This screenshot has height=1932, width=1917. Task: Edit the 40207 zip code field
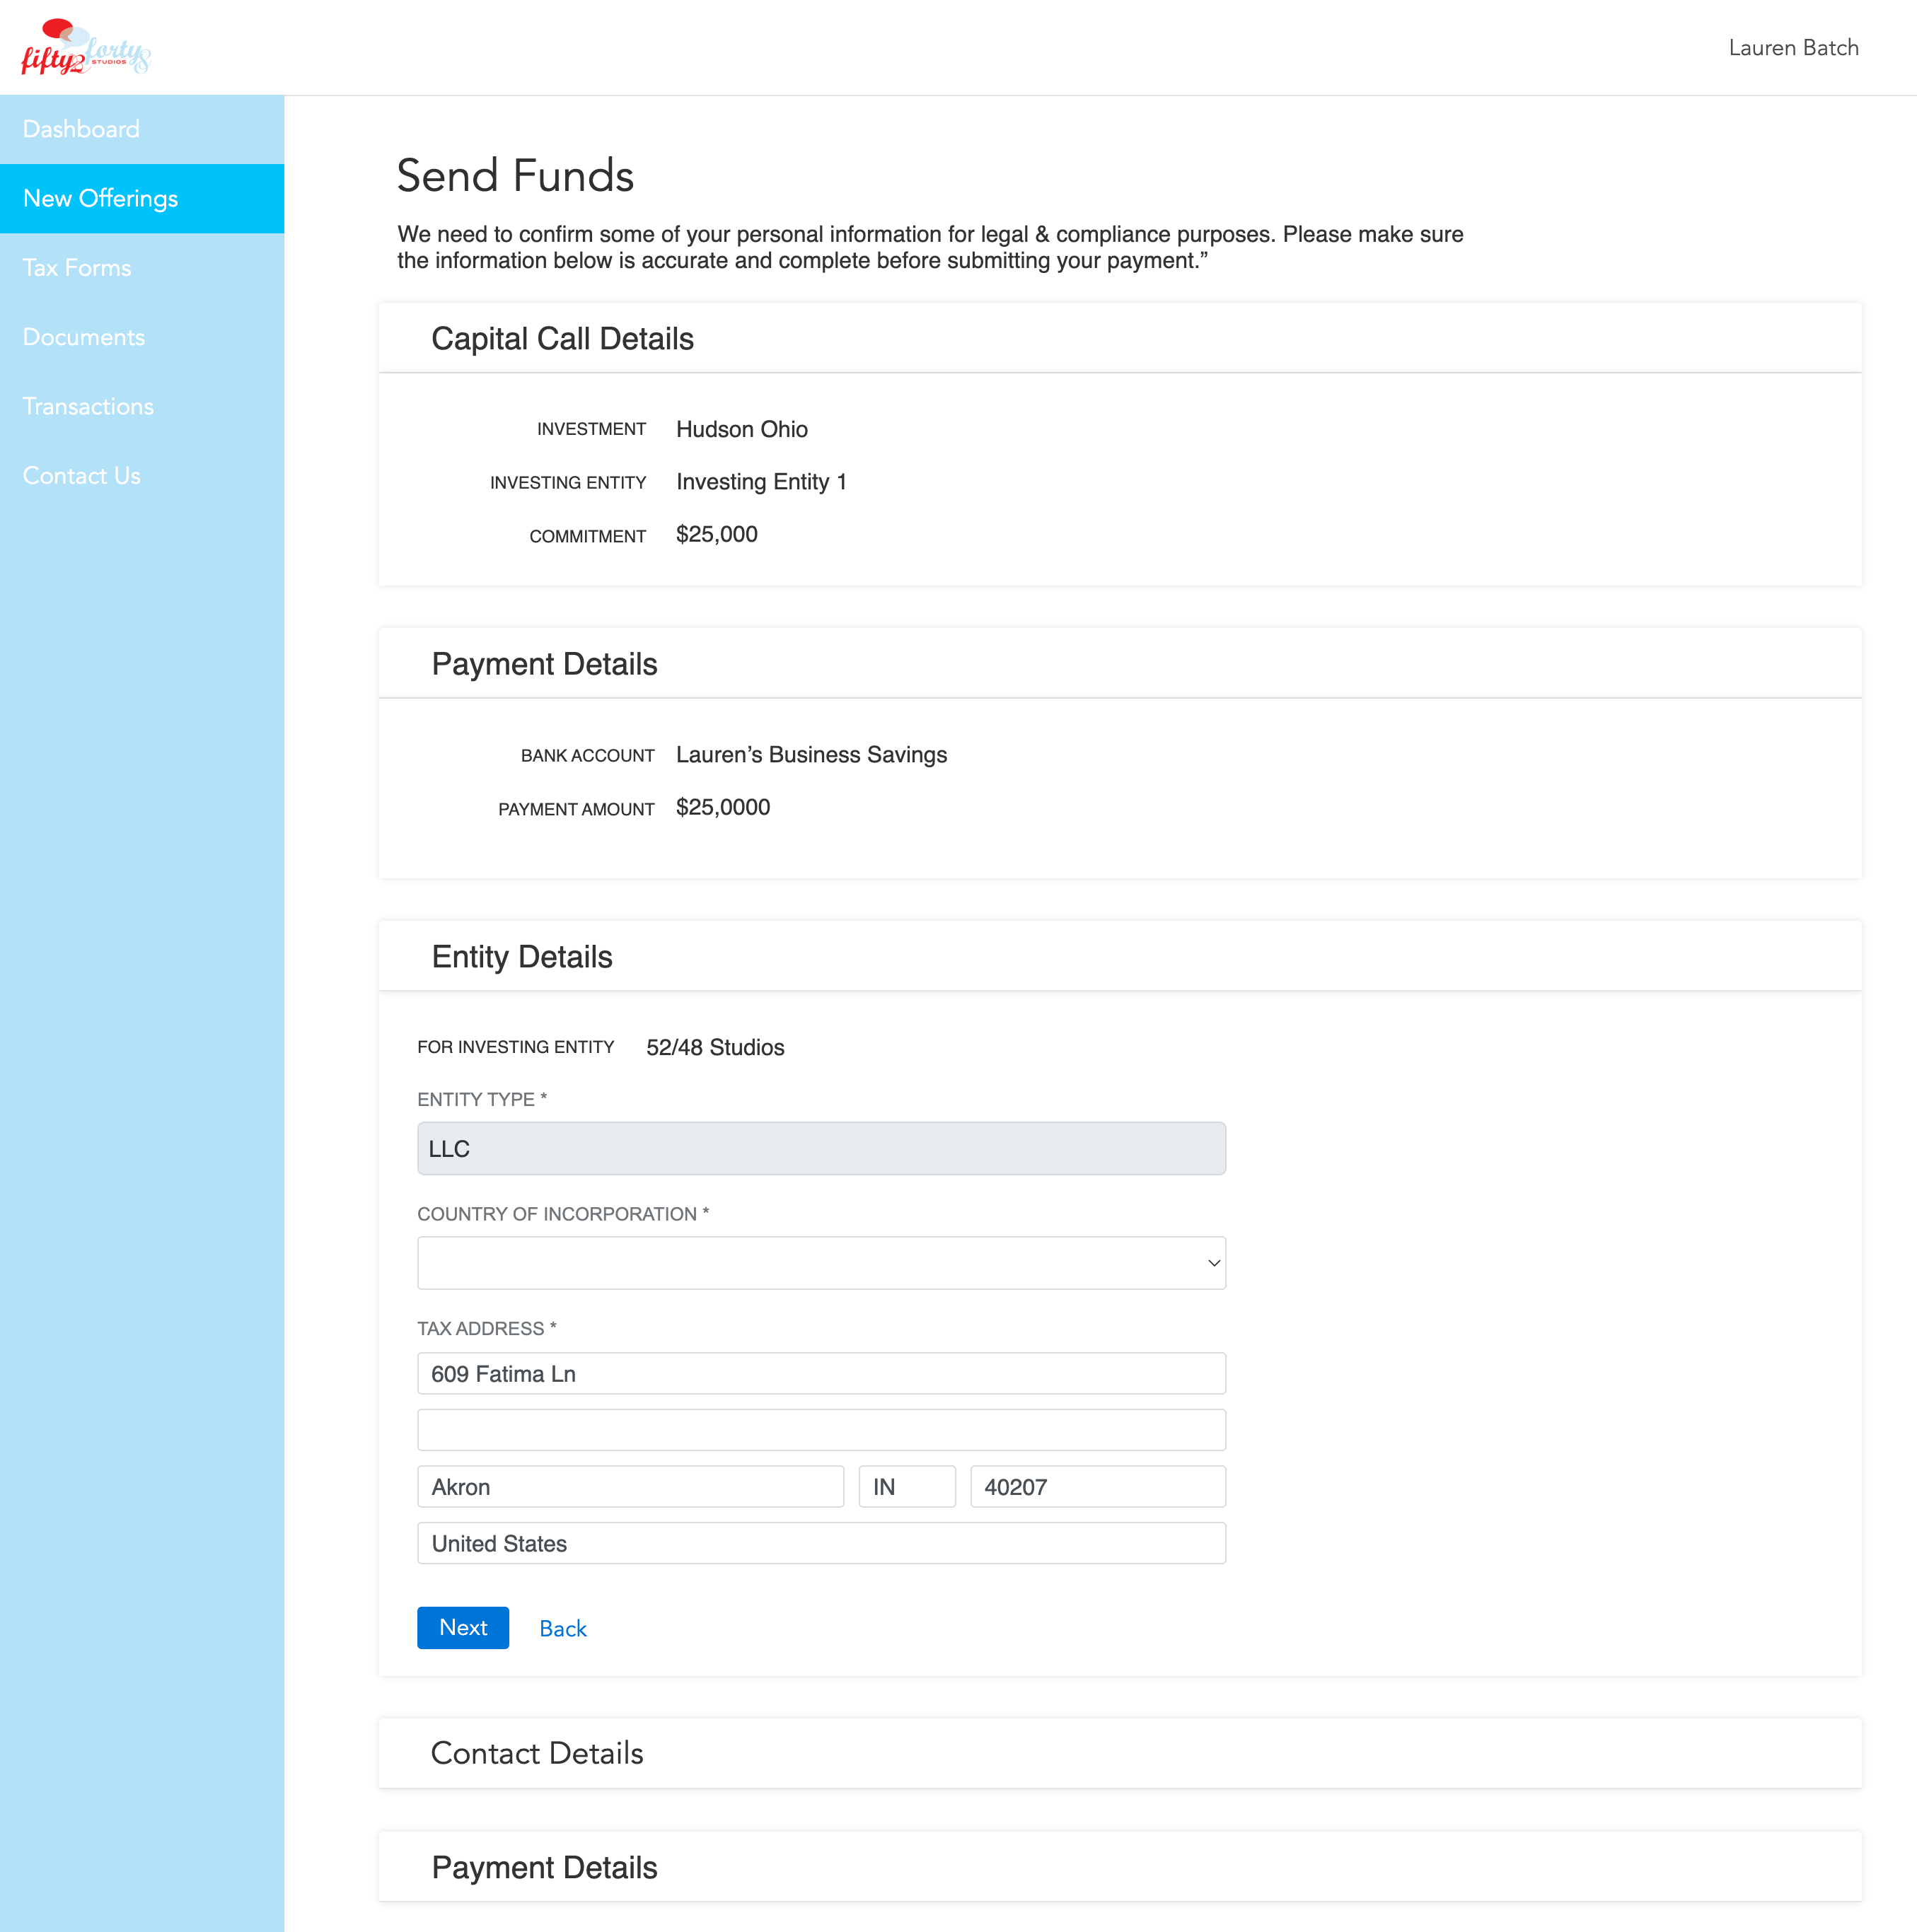coord(1096,1487)
